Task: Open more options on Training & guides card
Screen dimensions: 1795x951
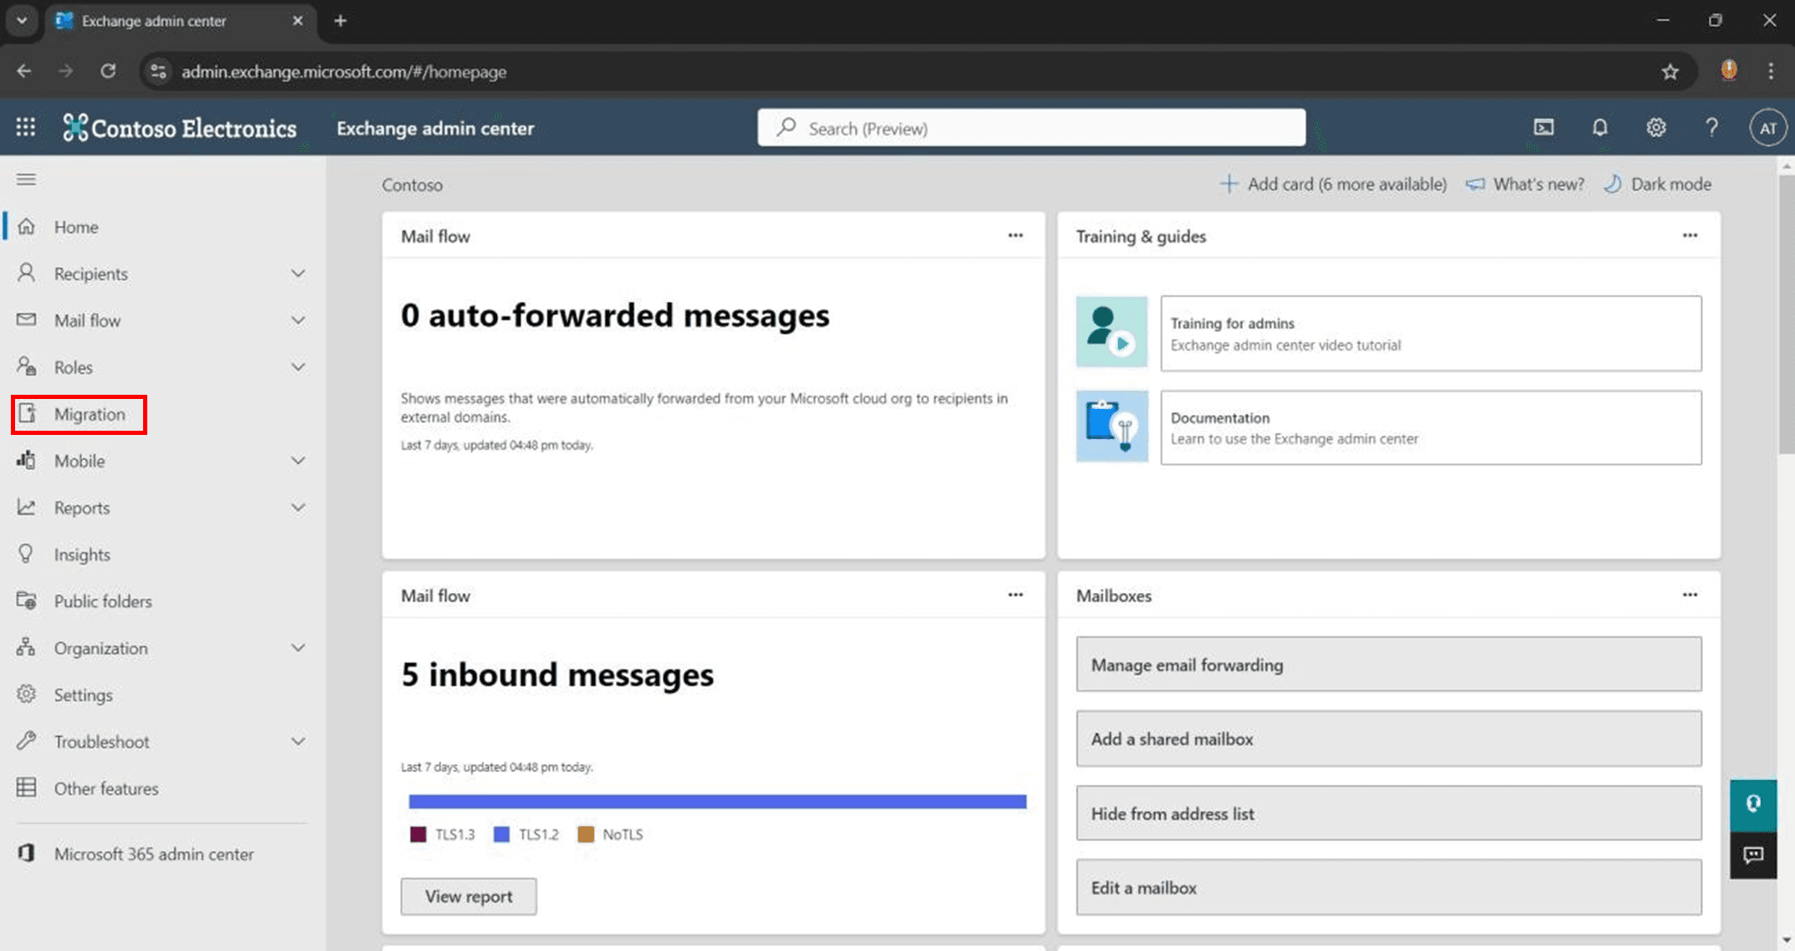Action: point(1690,236)
